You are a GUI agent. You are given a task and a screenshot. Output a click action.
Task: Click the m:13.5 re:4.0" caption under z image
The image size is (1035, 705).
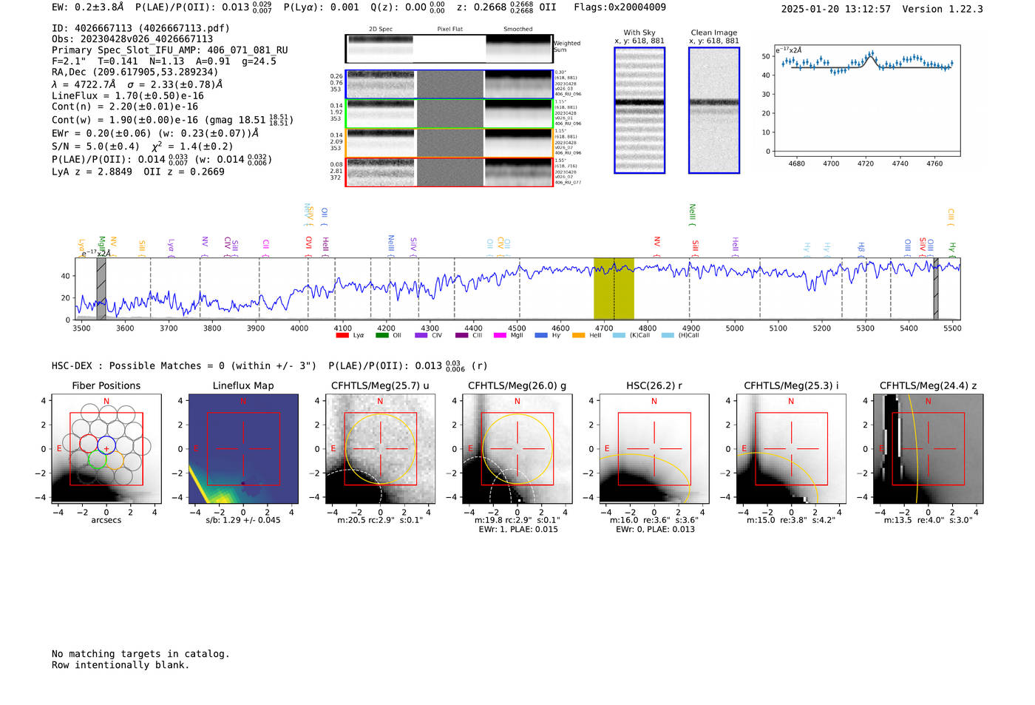click(928, 520)
